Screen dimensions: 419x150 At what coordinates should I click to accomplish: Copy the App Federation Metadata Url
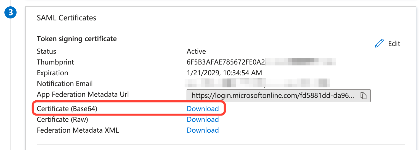[364, 96]
